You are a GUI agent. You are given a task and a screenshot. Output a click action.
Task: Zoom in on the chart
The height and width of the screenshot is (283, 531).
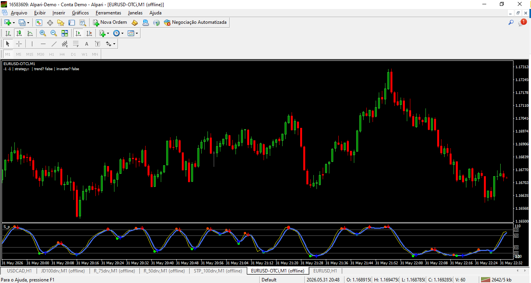(43, 33)
